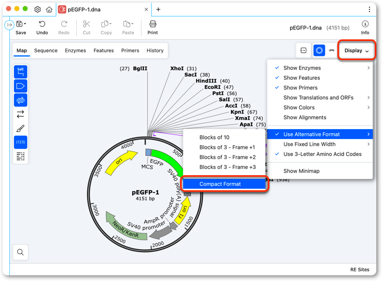Open the Paste dropdown arrow
This screenshot has width=382, height=281.
tap(132, 24)
